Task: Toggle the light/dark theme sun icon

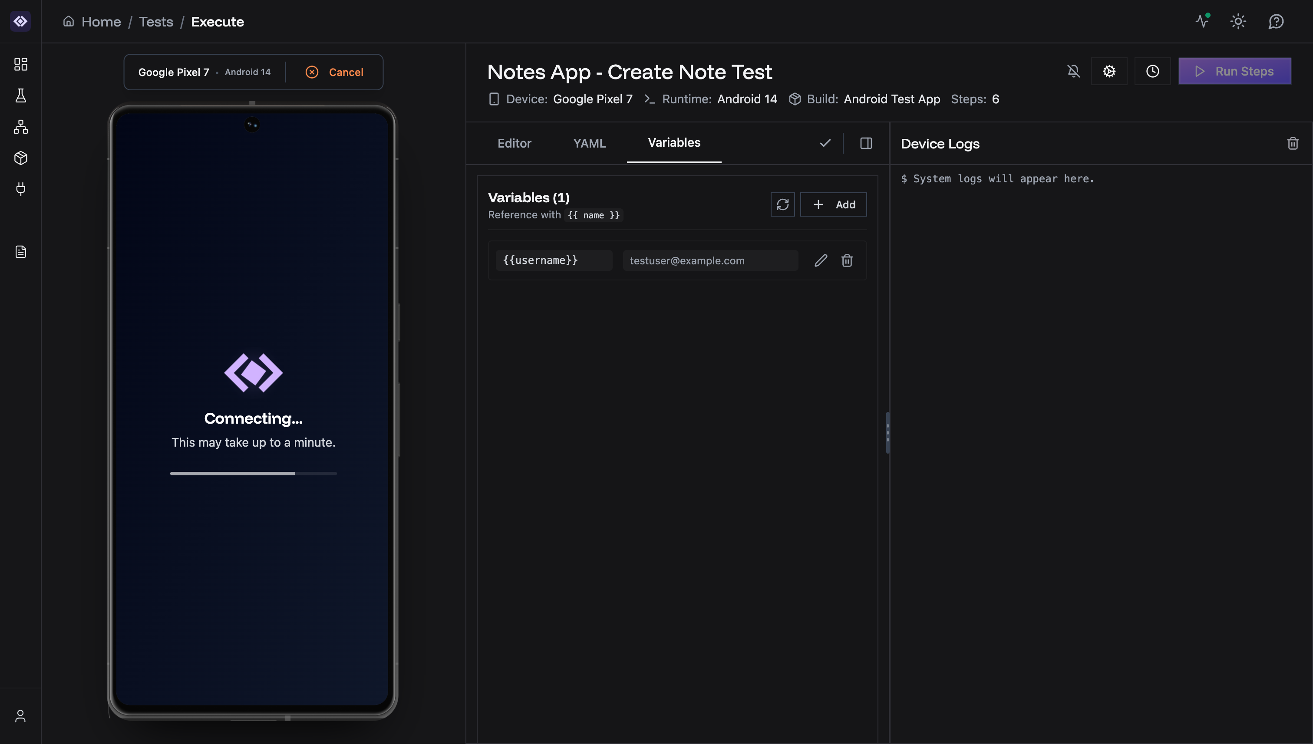Action: pyautogui.click(x=1238, y=21)
